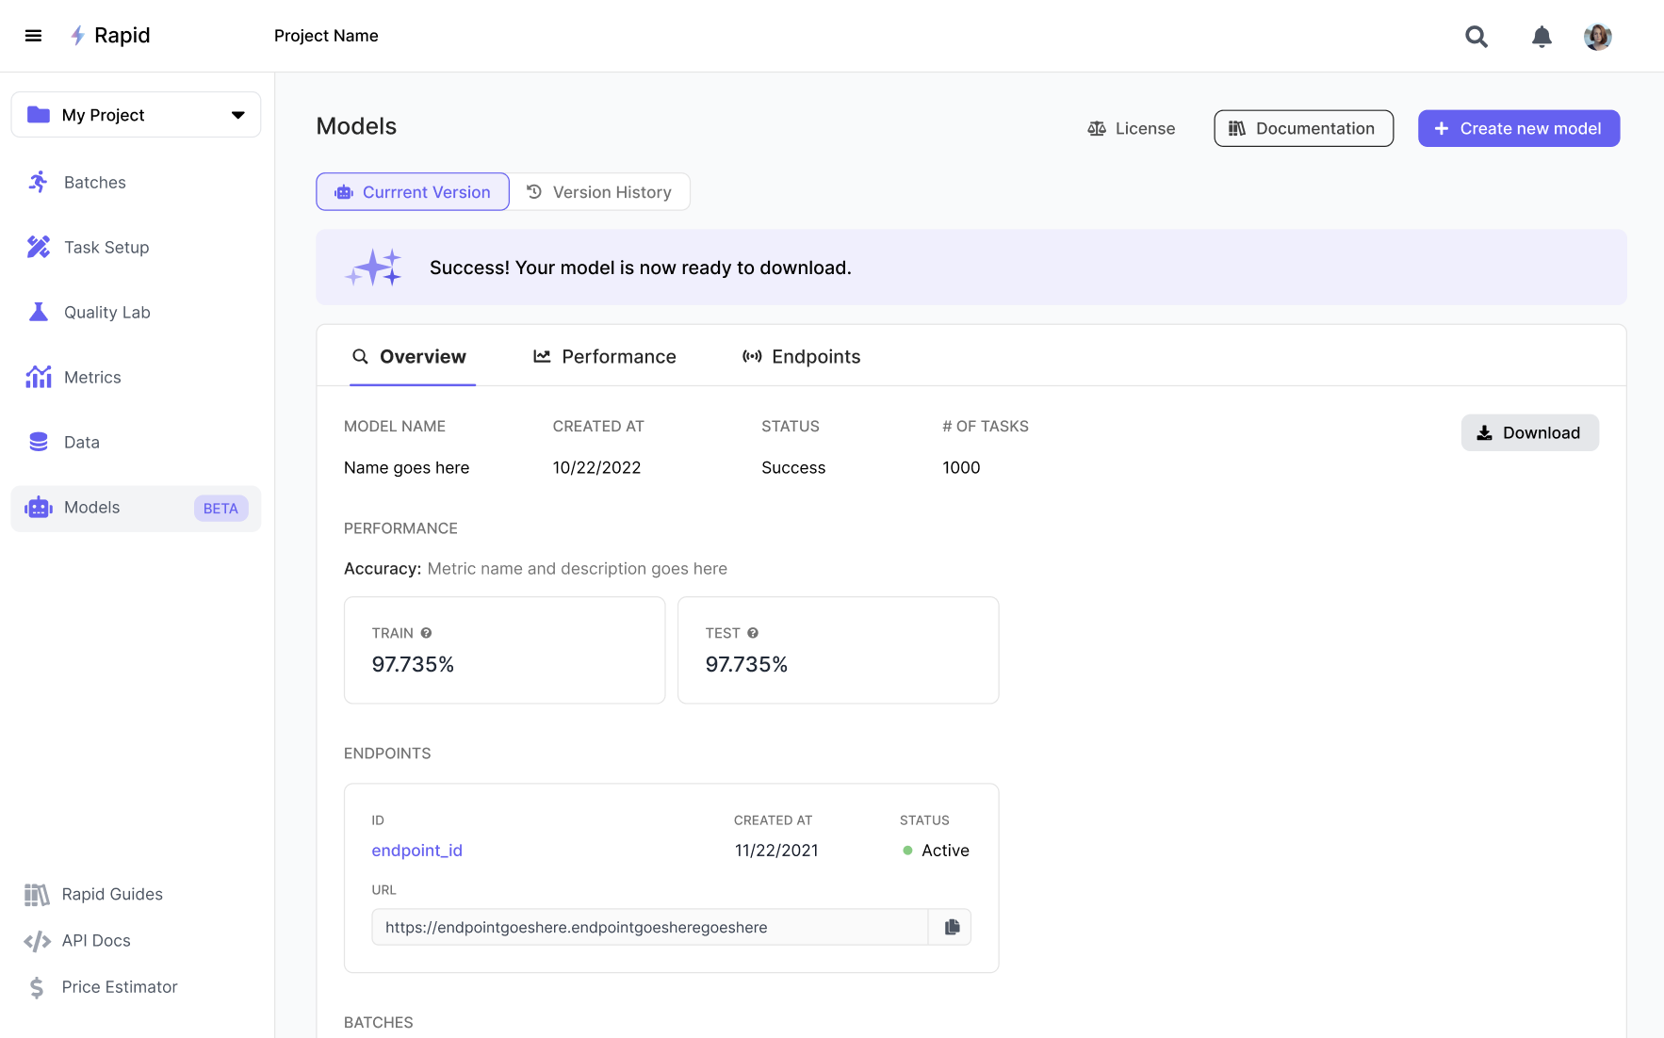Open notifications bell
This screenshot has width=1664, height=1038.
click(x=1541, y=37)
